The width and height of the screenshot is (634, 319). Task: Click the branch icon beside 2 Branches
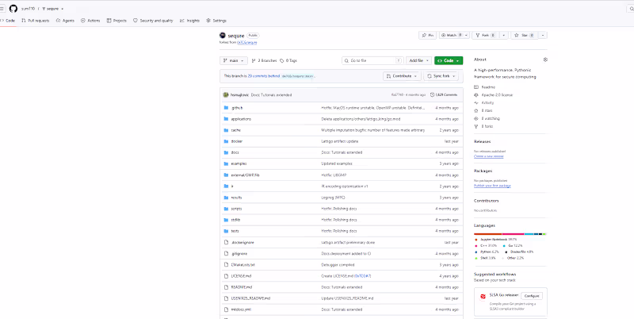point(254,61)
